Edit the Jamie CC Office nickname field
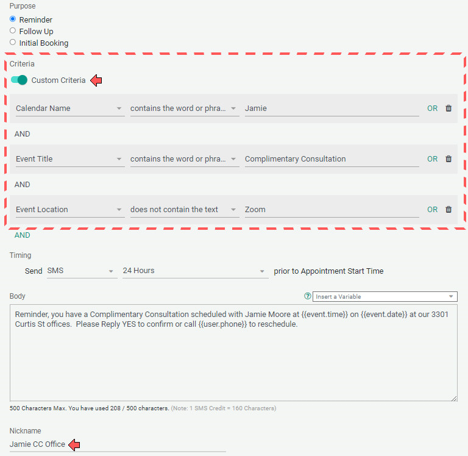468x456 pixels. [x=118, y=444]
